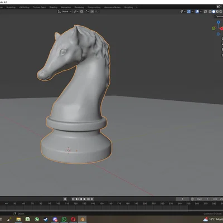This screenshot has width=223, height=223.
Task: Jump to next keyframe
Action: 88,199
